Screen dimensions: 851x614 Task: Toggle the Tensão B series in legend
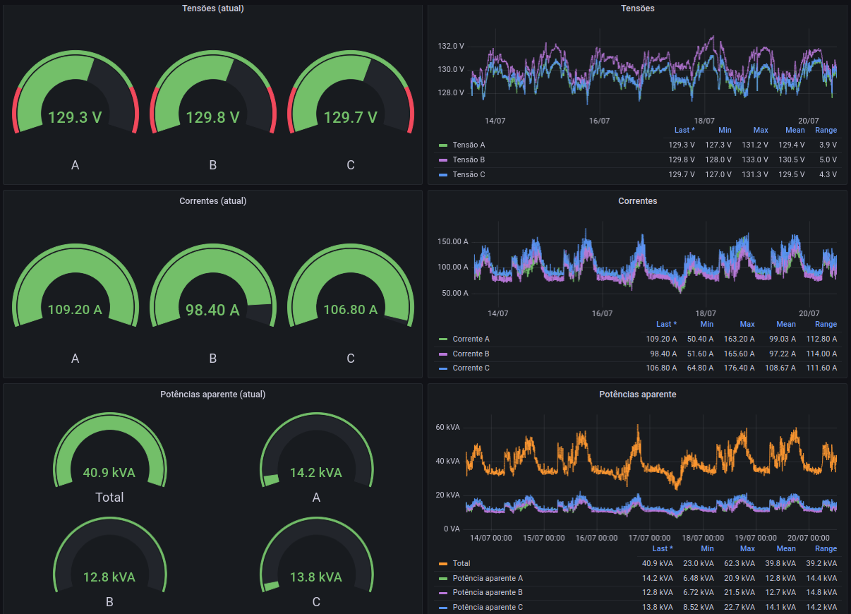coord(469,159)
